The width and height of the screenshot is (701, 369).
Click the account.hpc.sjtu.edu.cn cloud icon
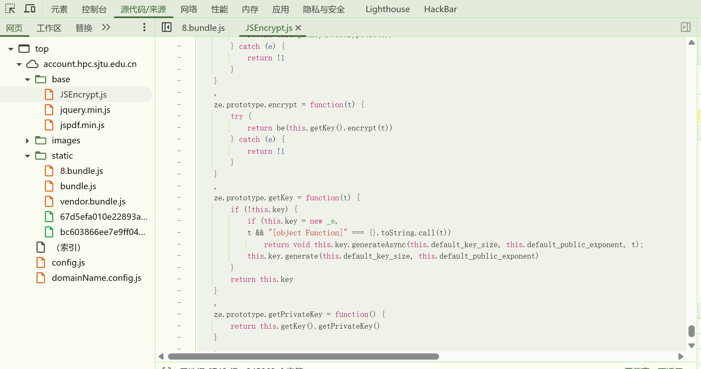pos(32,64)
